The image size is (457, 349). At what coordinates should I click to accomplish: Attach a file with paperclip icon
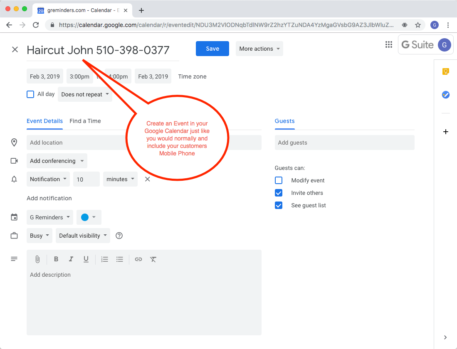[x=37, y=259]
